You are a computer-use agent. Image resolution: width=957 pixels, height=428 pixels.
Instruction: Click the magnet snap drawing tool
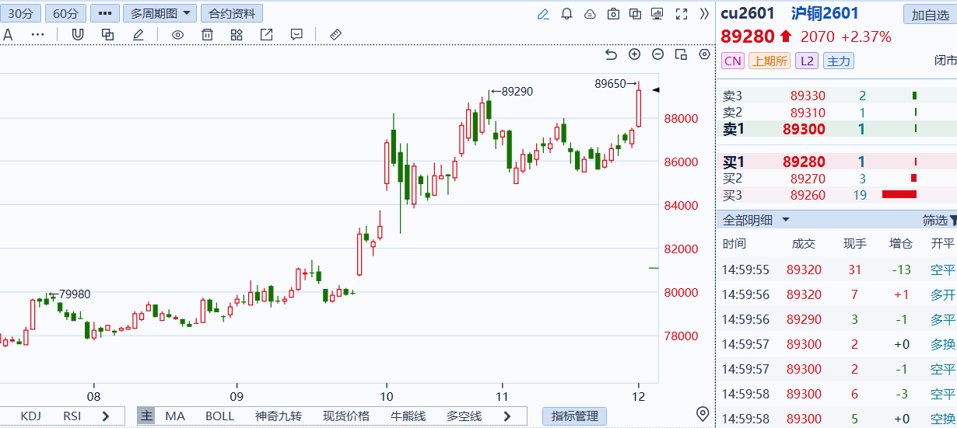(x=78, y=34)
